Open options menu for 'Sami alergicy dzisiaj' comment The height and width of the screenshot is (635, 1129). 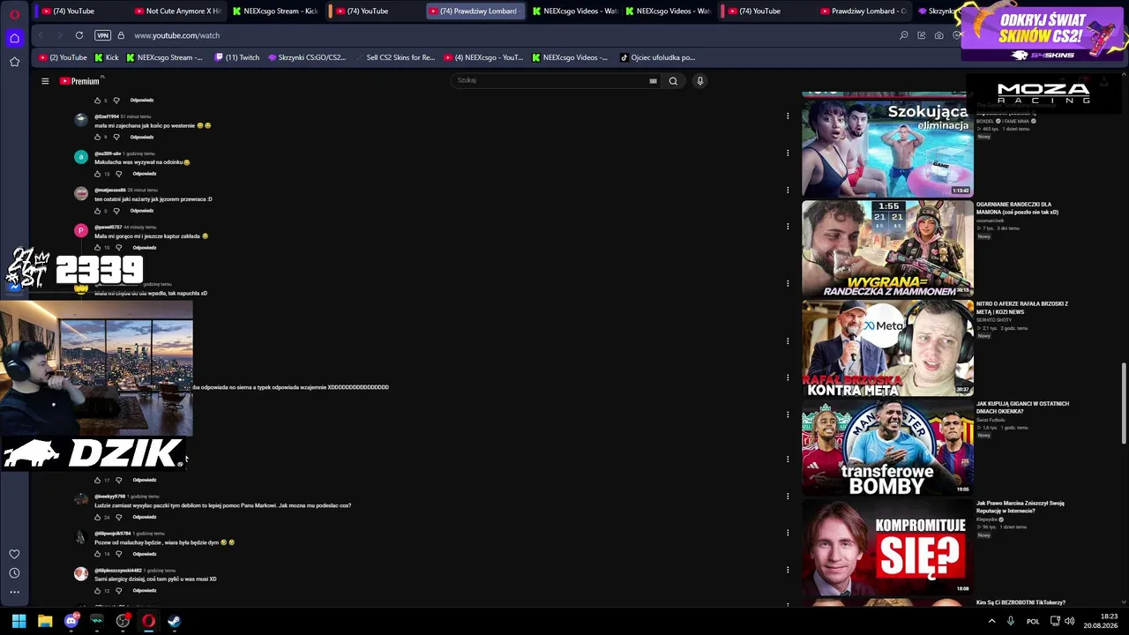pyautogui.click(x=788, y=570)
